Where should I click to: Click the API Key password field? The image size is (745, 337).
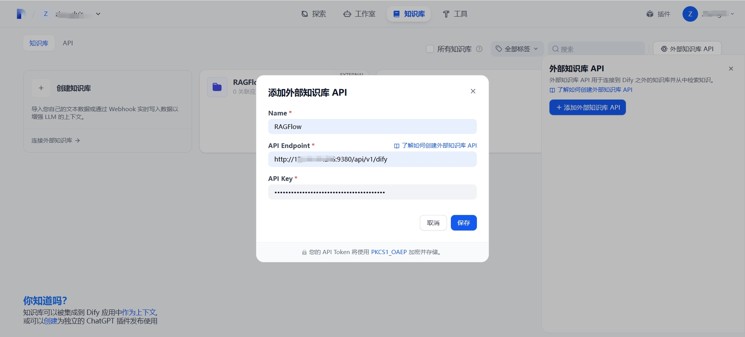[372, 192]
